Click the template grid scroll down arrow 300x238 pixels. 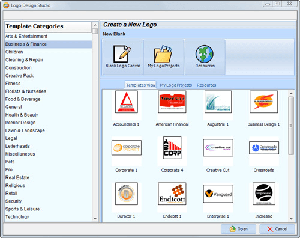(x=291, y=219)
